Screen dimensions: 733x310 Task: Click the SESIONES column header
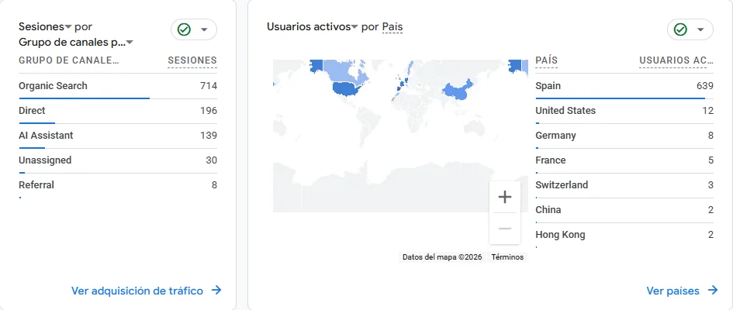[192, 60]
